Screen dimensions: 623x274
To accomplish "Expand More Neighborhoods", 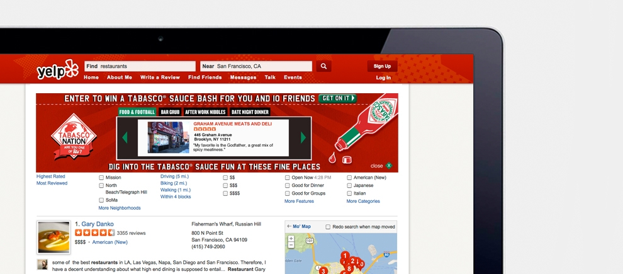I will (x=120, y=208).
